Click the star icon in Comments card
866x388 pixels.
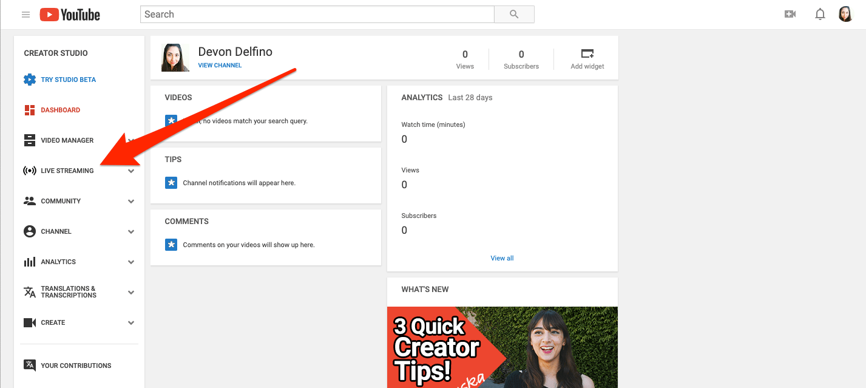tap(171, 245)
